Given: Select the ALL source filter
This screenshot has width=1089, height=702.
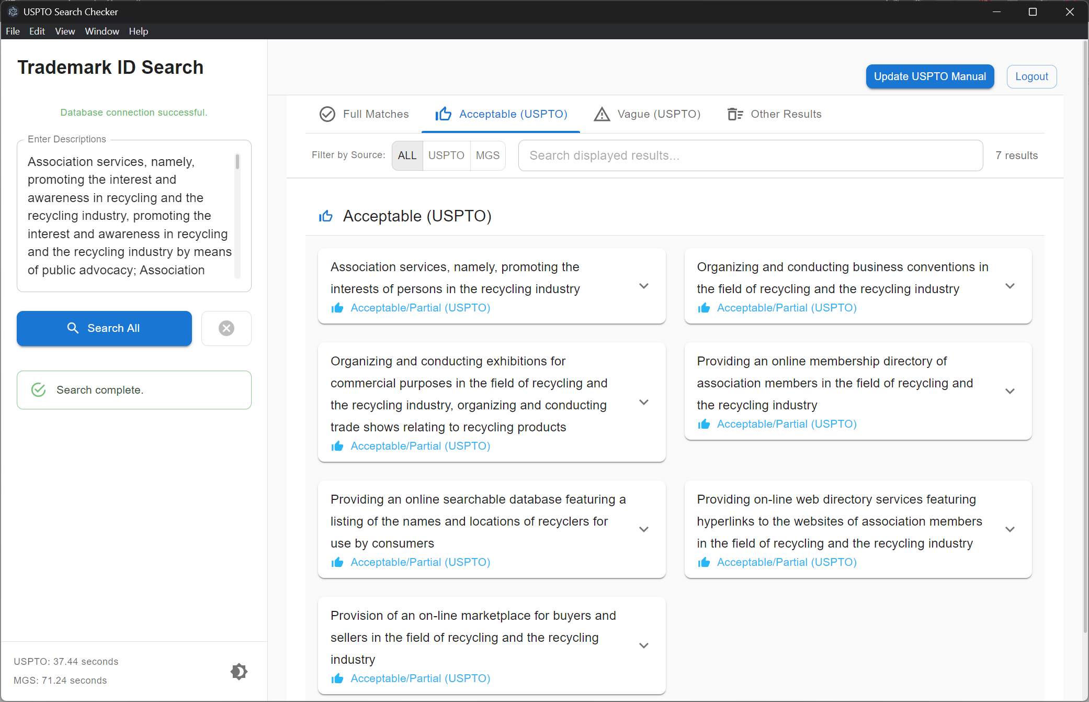Looking at the screenshot, I should [407, 155].
